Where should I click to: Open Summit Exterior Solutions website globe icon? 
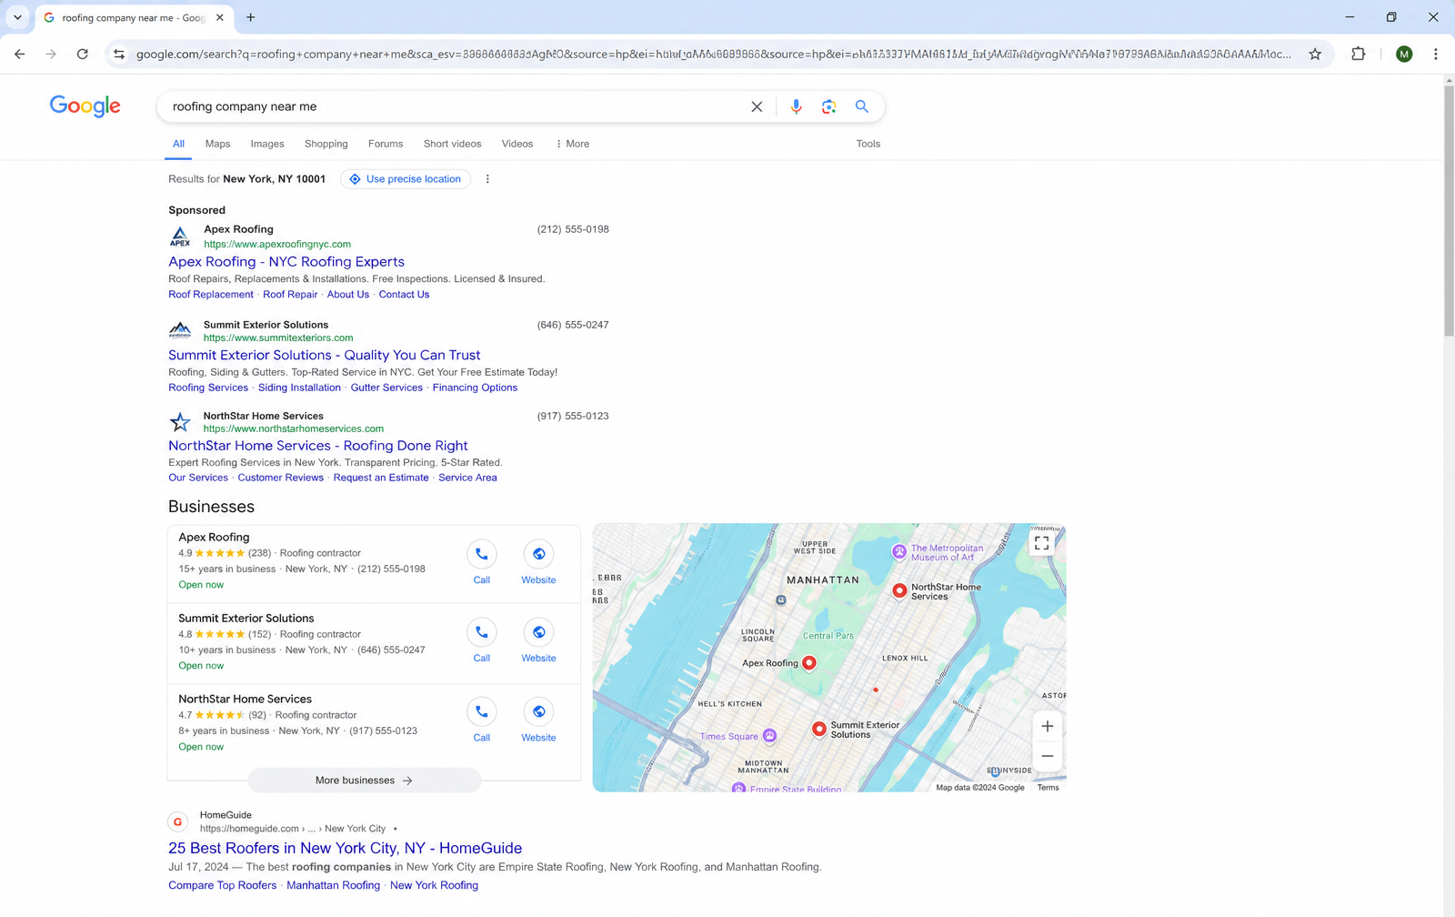538,632
